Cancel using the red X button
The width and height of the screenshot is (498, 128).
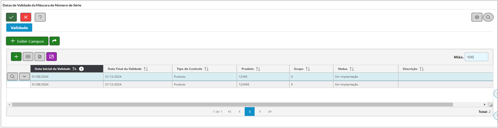(x=26, y=17)
